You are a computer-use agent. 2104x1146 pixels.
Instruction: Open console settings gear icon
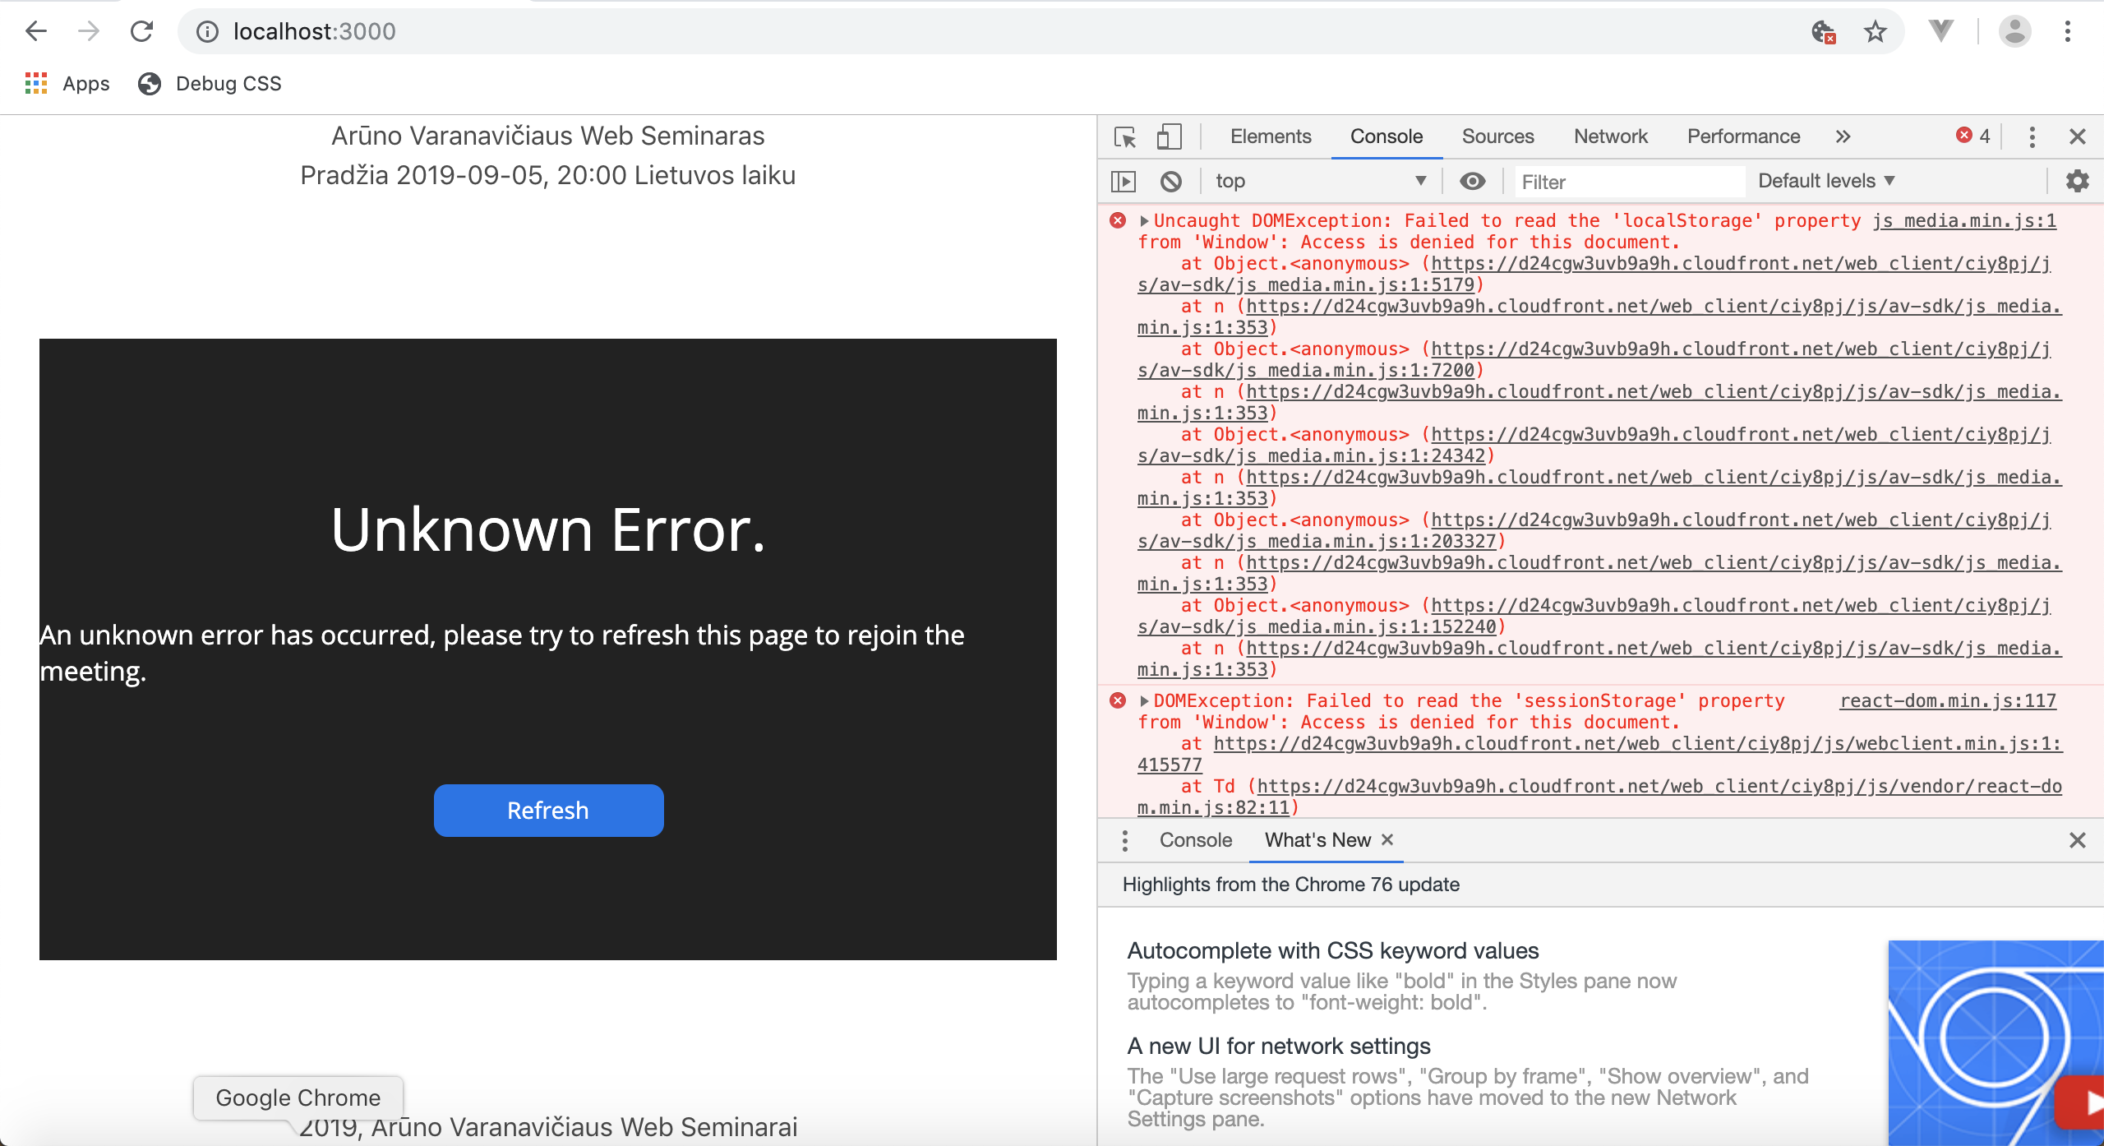coord(2077,181)
